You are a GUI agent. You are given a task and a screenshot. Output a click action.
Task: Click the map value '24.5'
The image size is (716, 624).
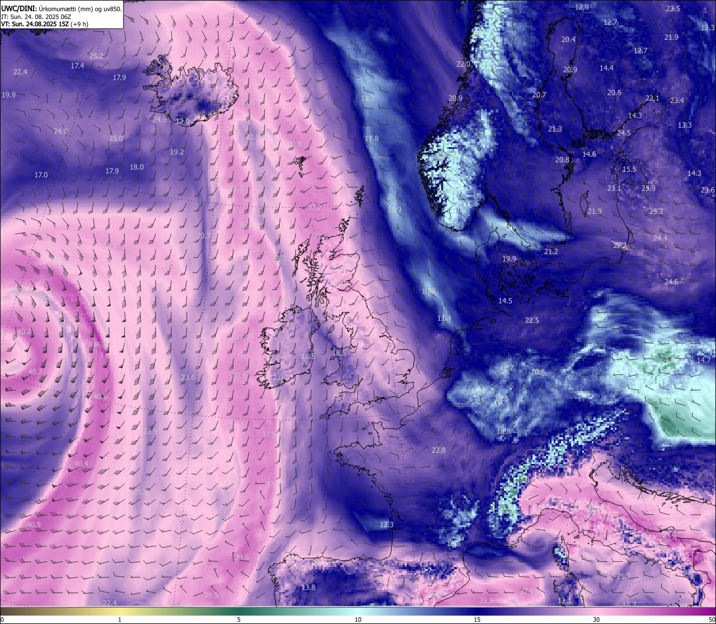(x=624, y=133)
